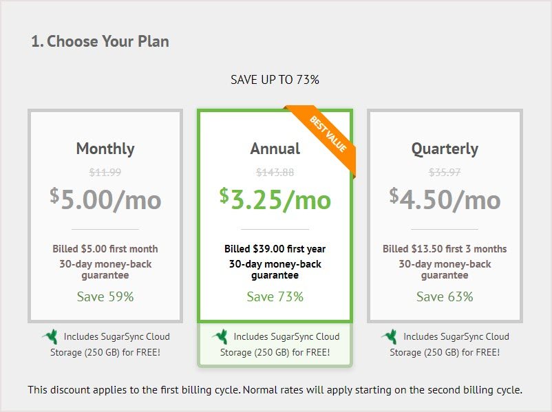Click the Save 73% text in the Annual card
The height and width of the screenshot is (412, 552).
pyautogui.click(x=275, y=296)
